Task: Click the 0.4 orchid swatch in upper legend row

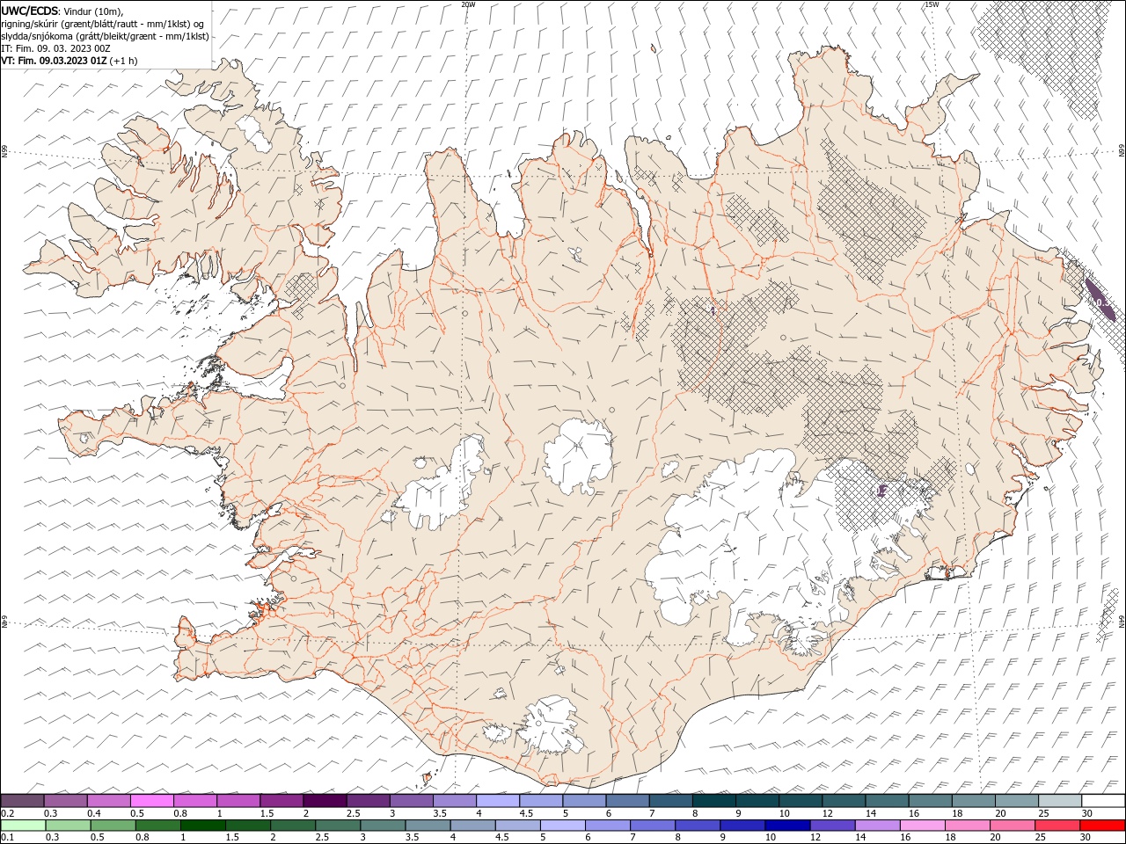Action: click(109, 801)
